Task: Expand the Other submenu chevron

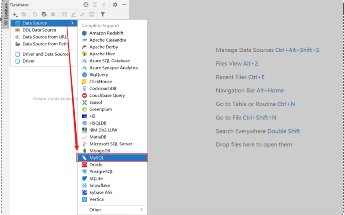Action: pyautogui.click(x=141, y=210)
